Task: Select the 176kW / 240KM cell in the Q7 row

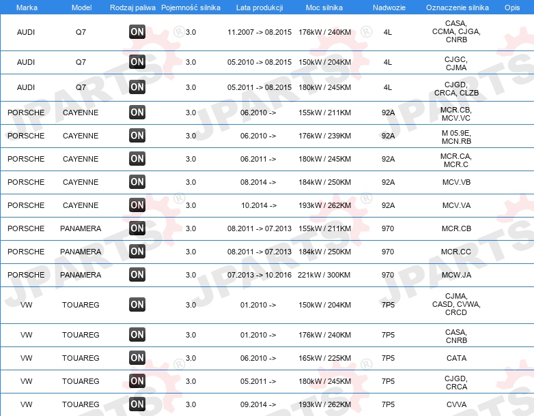Action: pos(324,32)
